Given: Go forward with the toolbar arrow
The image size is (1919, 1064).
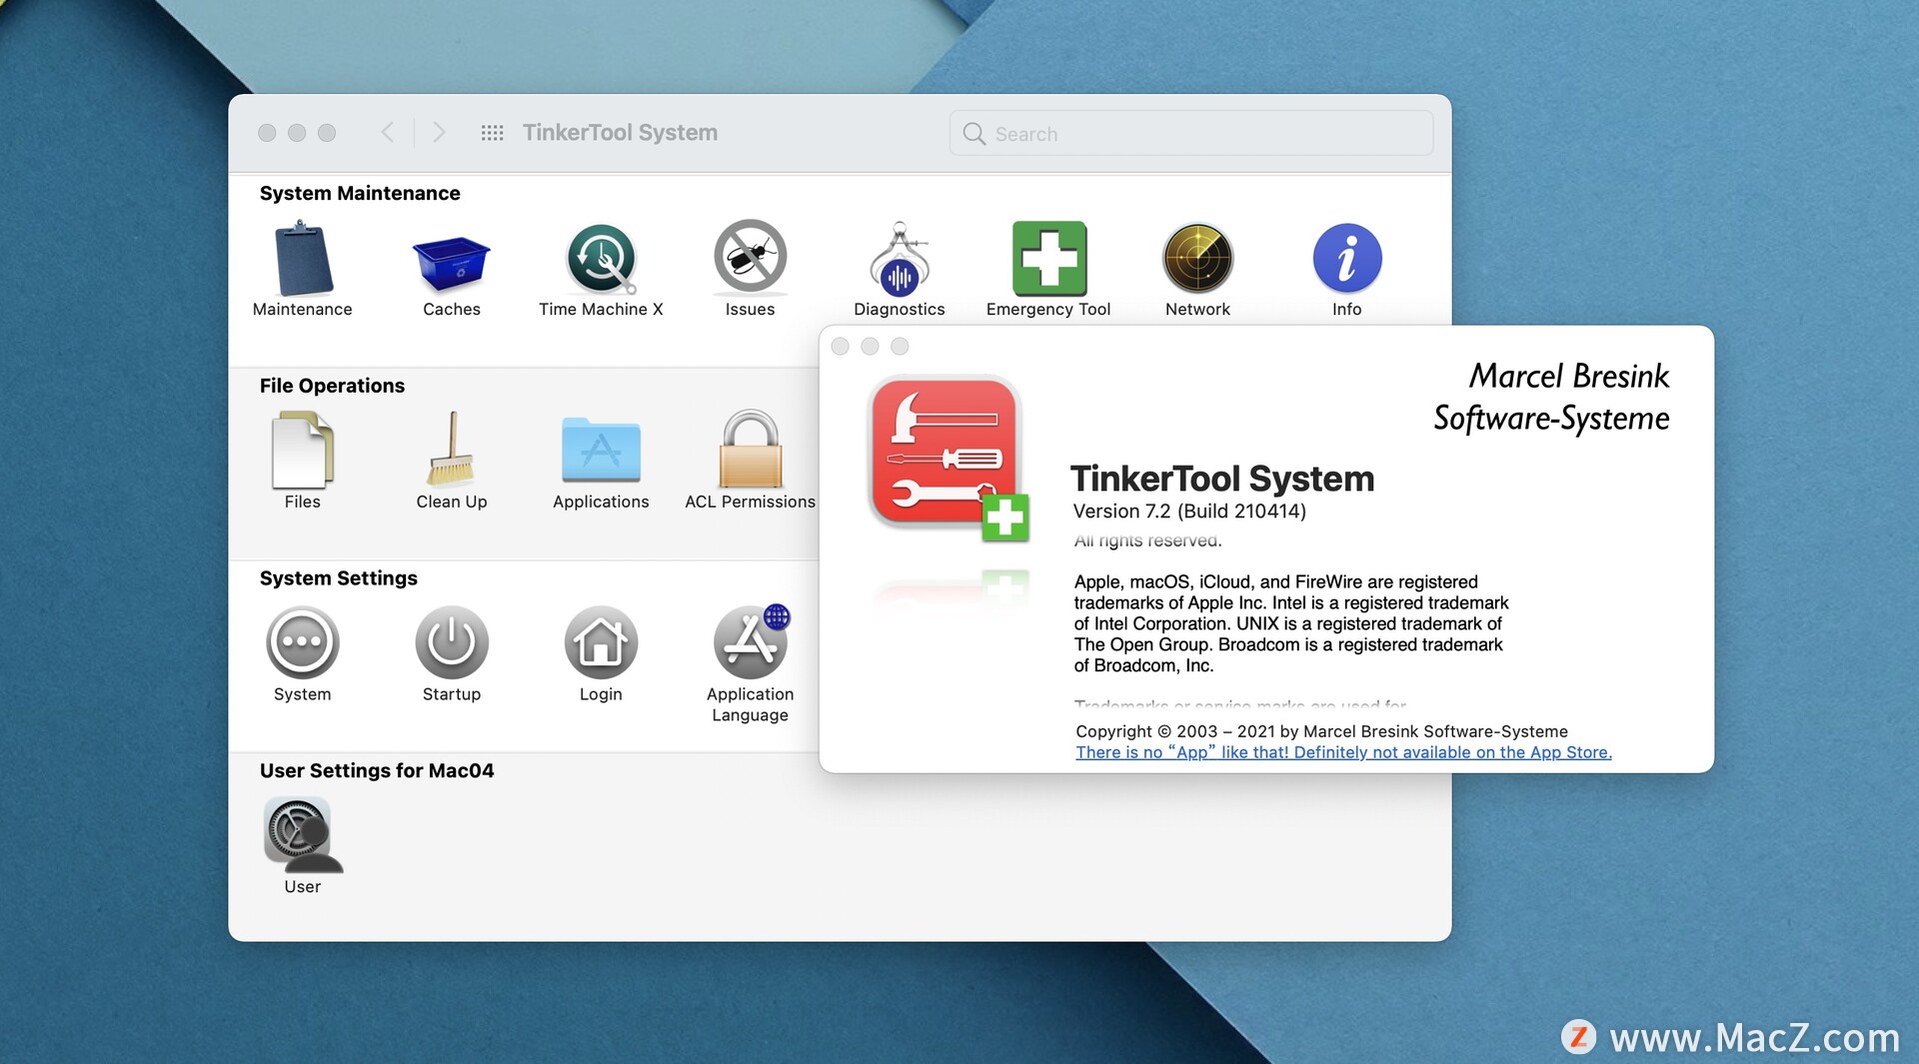Looking at the screenshot, I should pyautogui.click(x=439, y=133).
